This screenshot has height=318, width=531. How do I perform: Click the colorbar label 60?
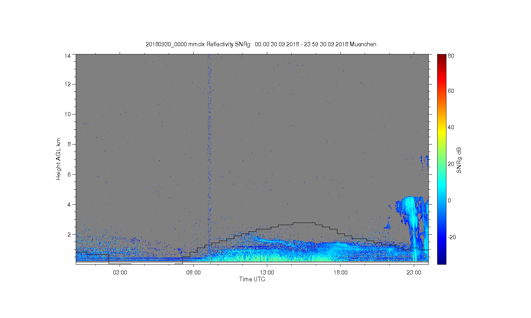451,91
